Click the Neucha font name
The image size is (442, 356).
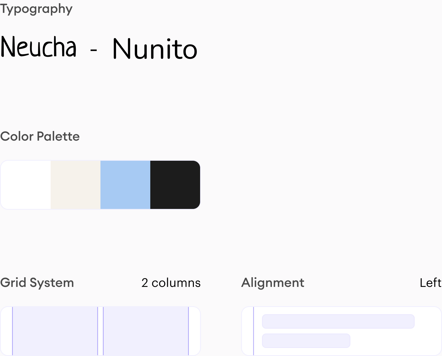click(x=38, y=47)
